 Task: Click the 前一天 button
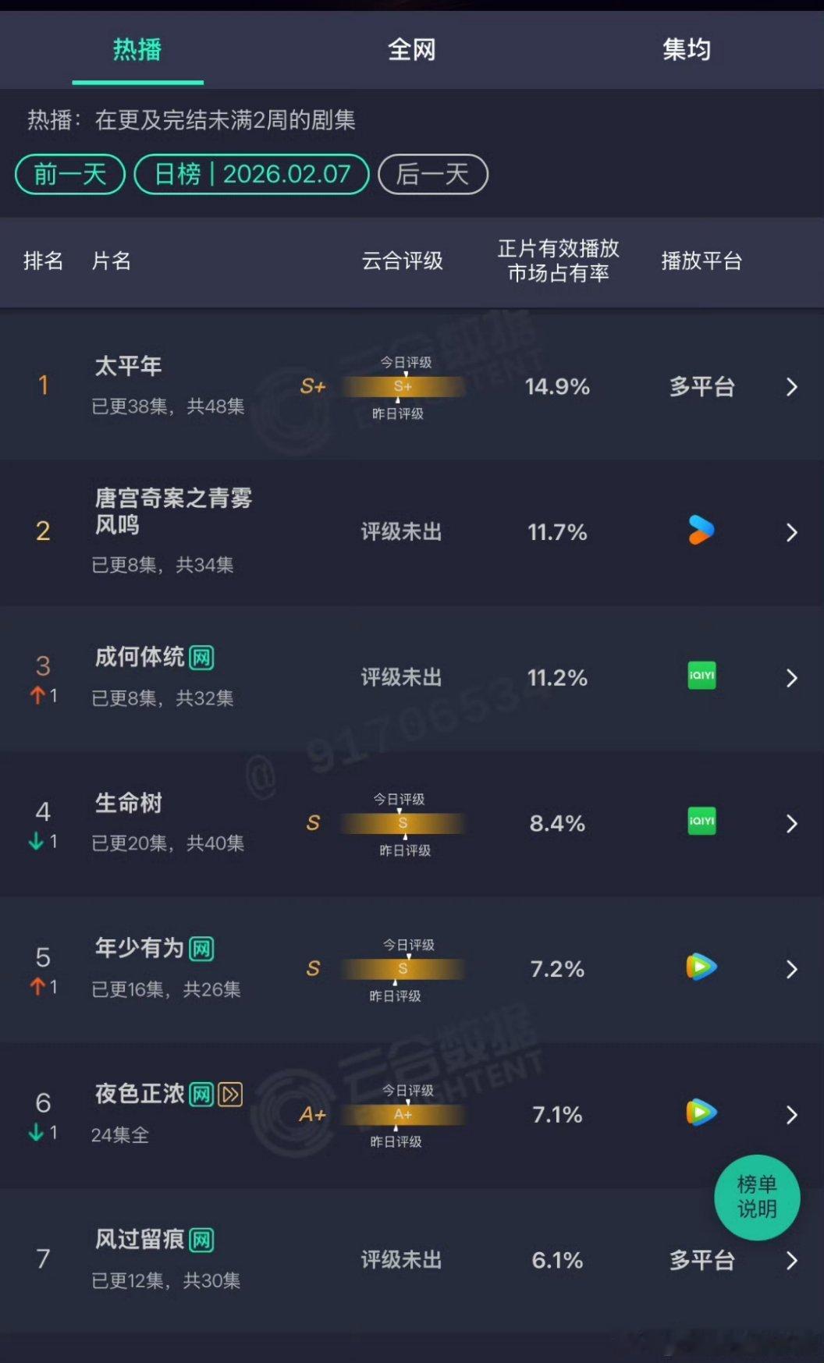tap(69, 175)
